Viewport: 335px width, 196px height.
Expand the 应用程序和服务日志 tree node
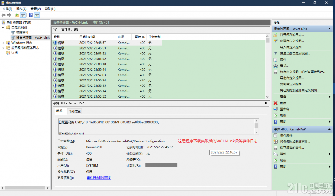[x=3, y=48]
